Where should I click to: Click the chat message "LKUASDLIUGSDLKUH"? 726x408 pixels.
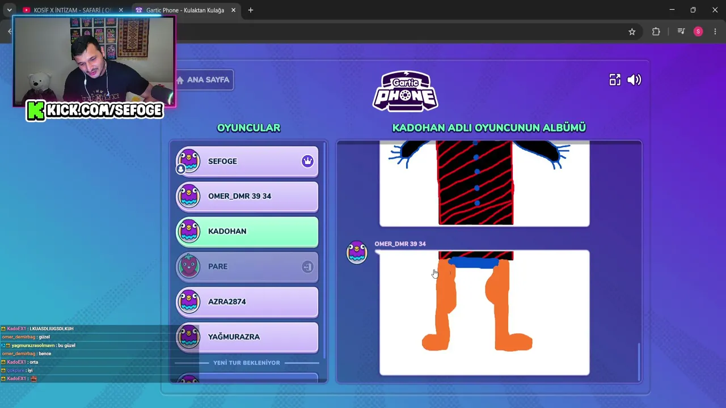point(52,329)
